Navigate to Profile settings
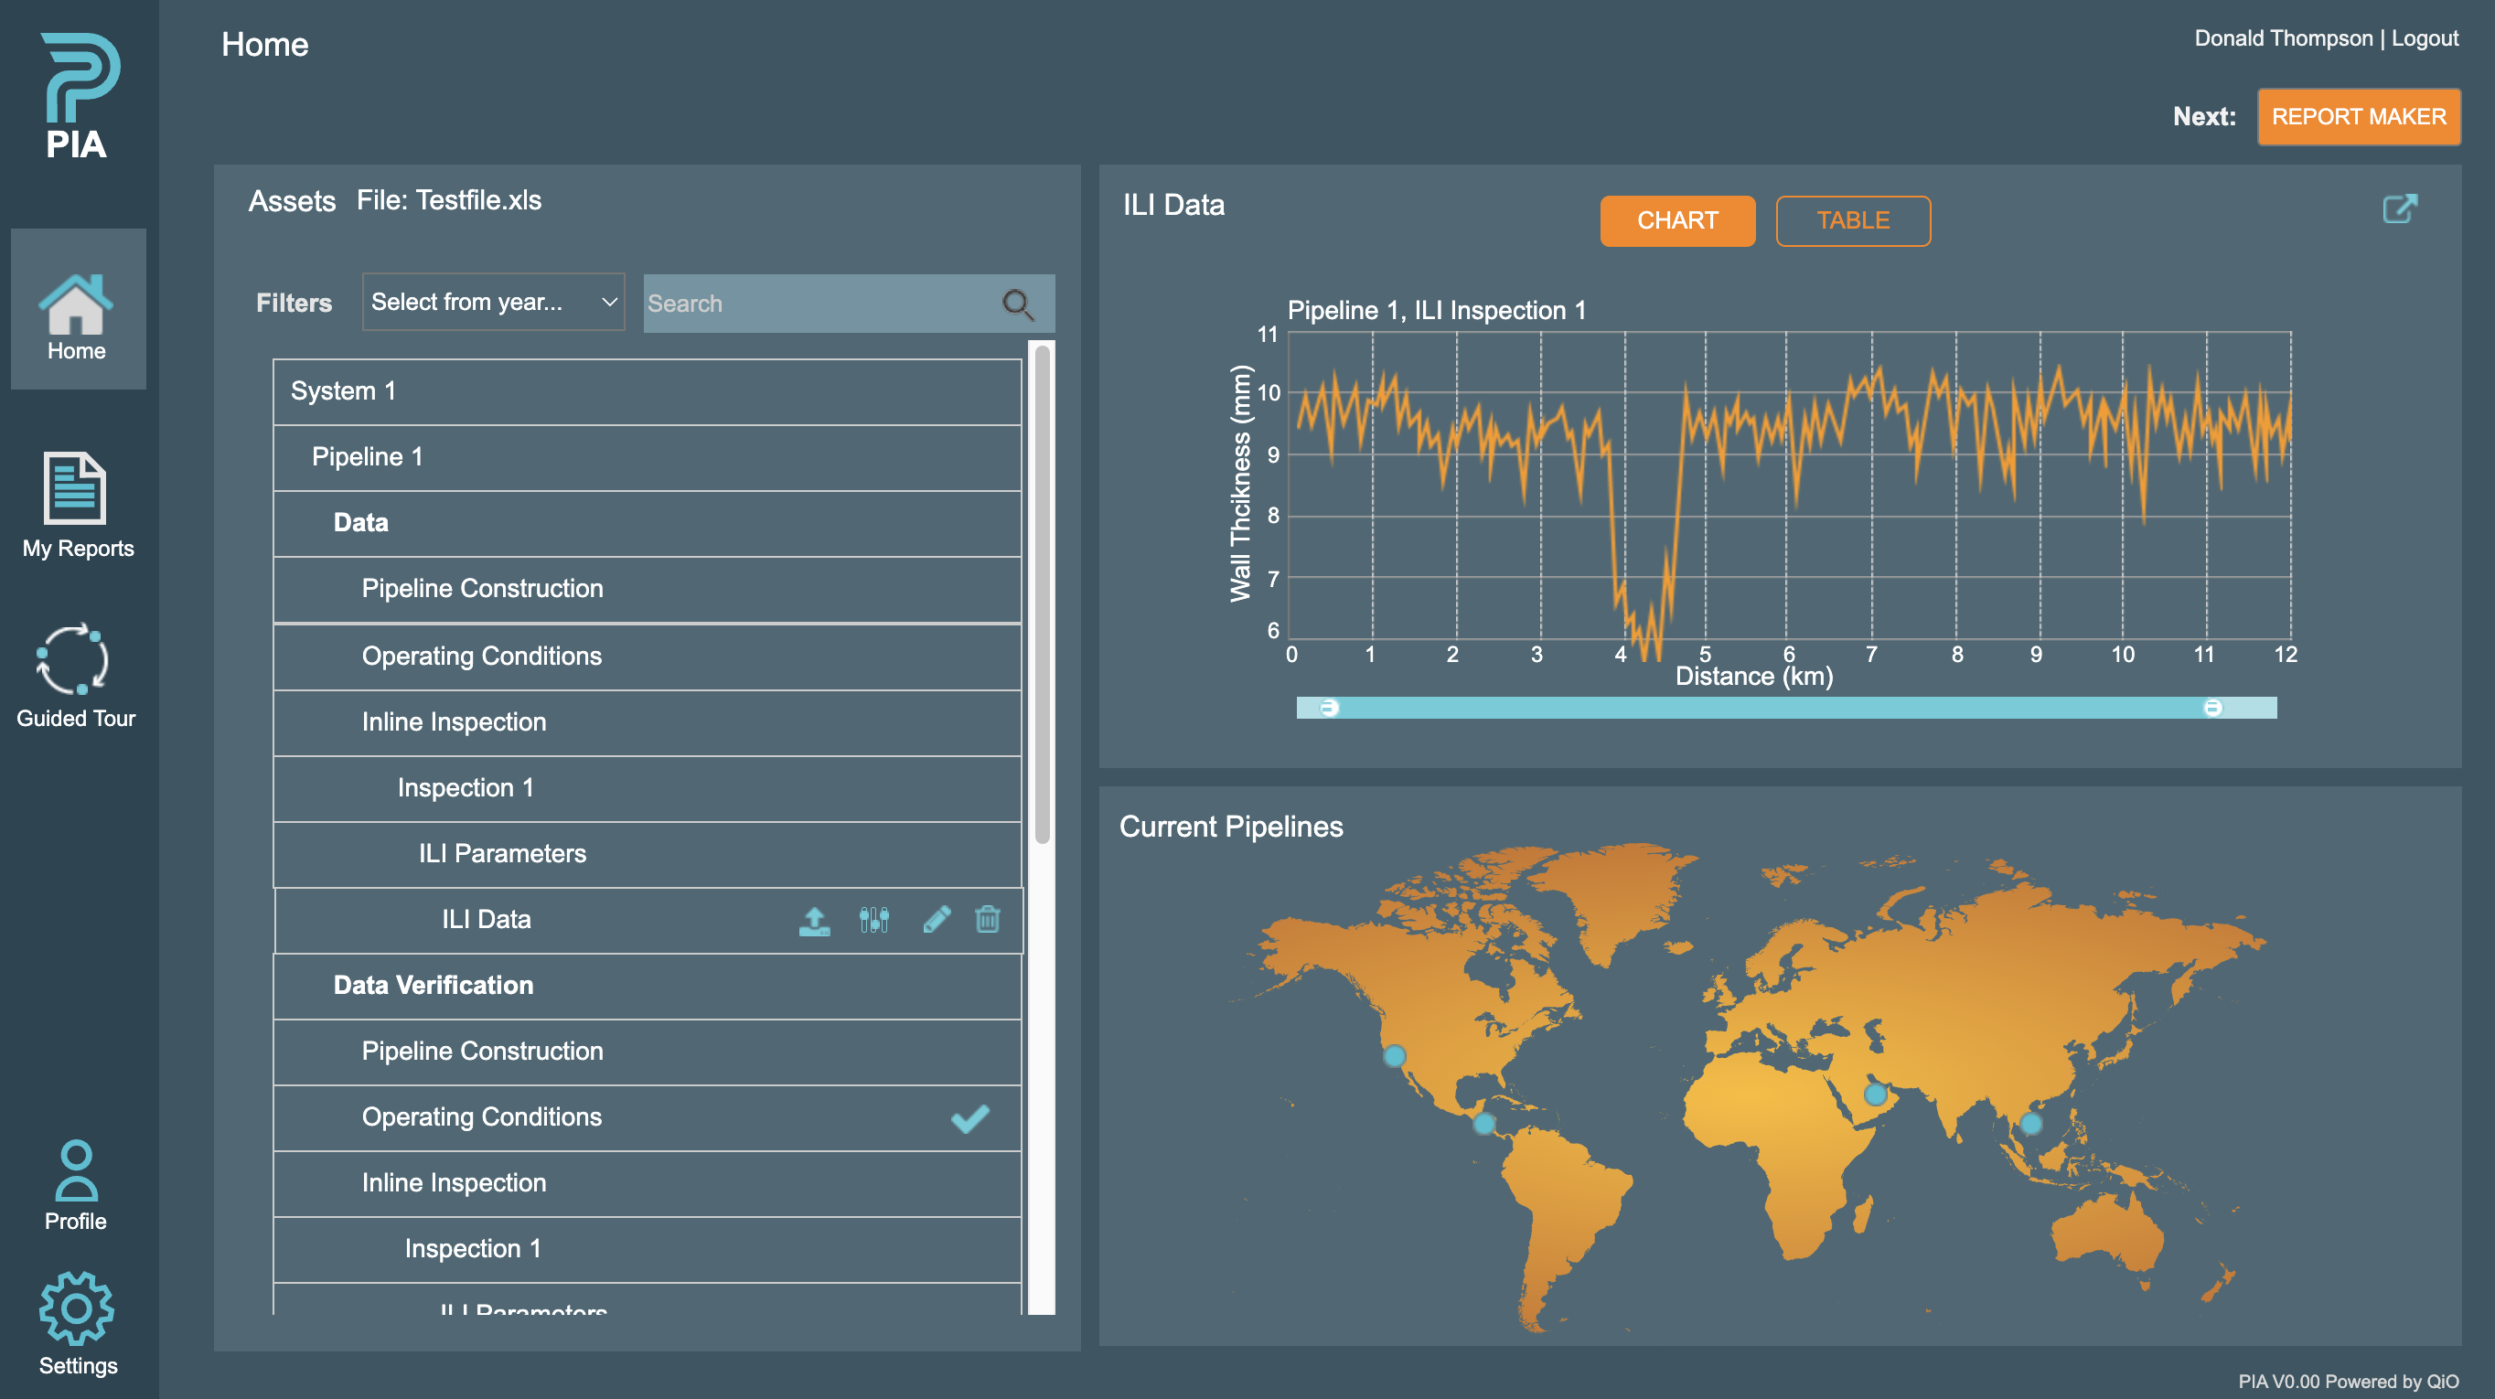The width and height of the screenshot is (2495, 1399). click(74, 1187)
